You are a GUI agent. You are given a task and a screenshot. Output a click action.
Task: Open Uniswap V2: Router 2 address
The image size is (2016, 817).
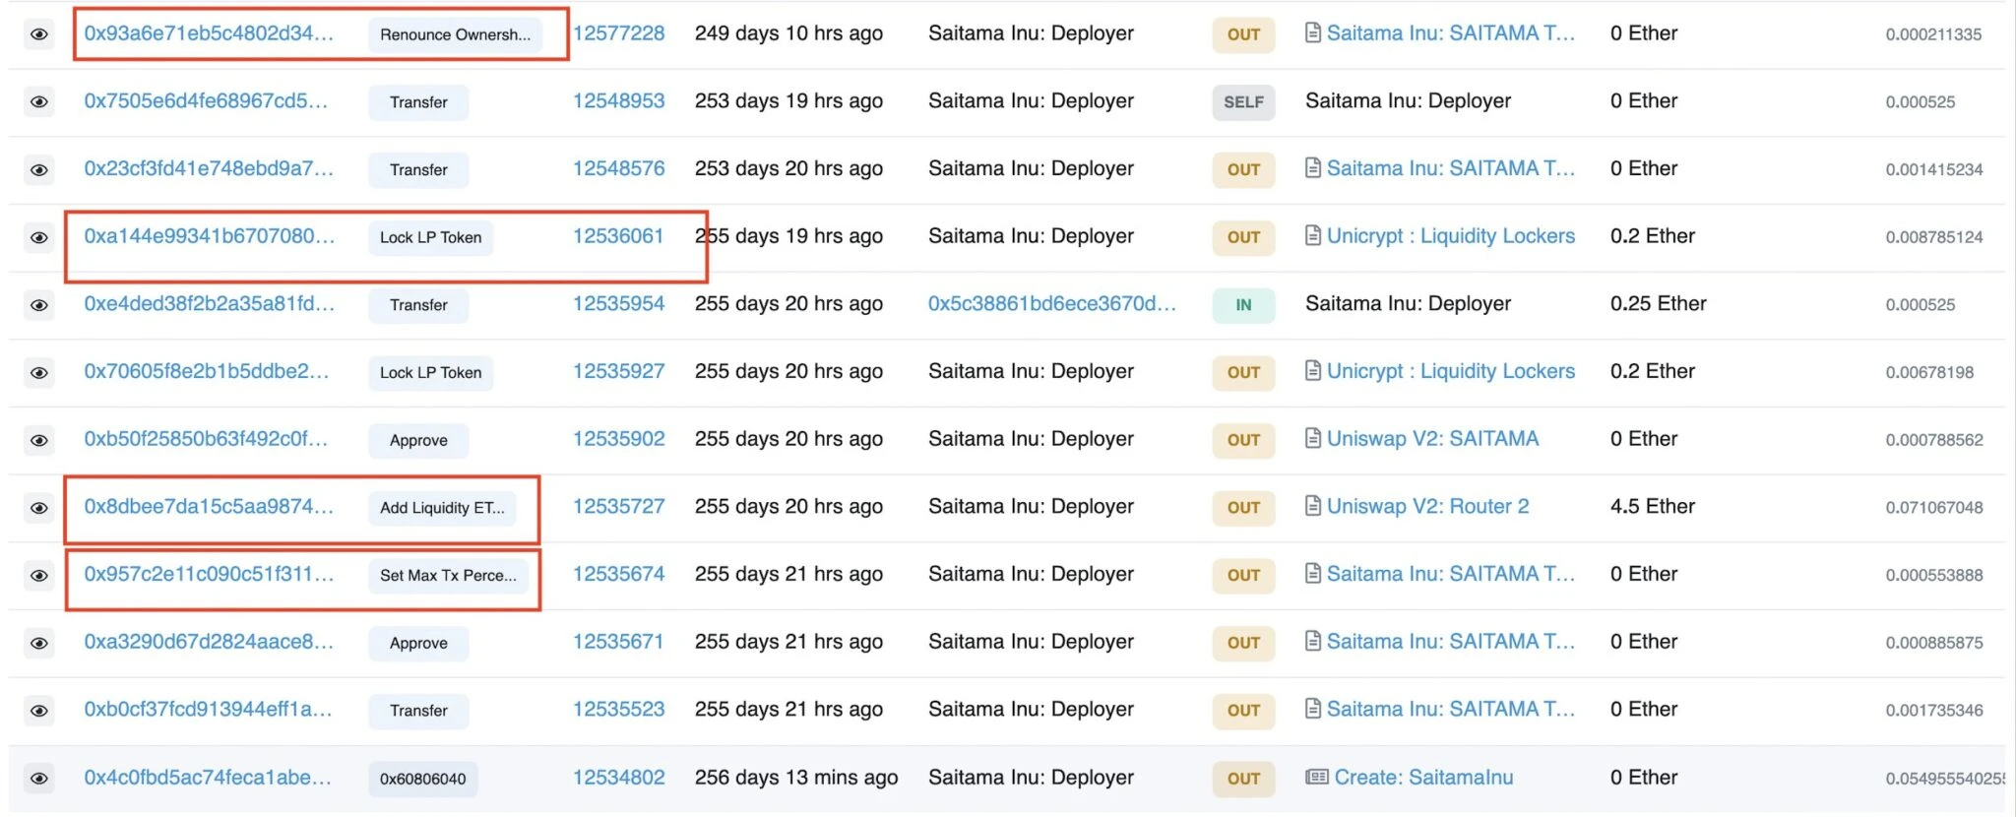pyautogui.click(x=1428, y=506)
